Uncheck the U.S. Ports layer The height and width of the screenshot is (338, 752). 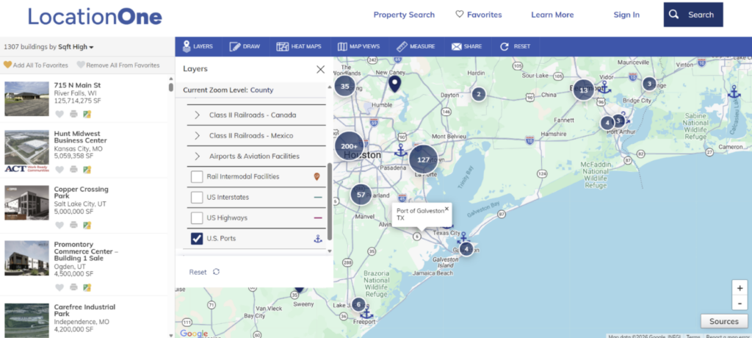(x=197, y=238)
